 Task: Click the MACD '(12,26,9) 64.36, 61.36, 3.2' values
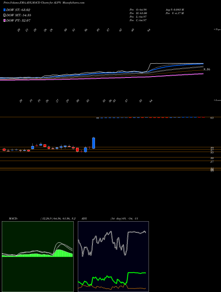(58, 219)
